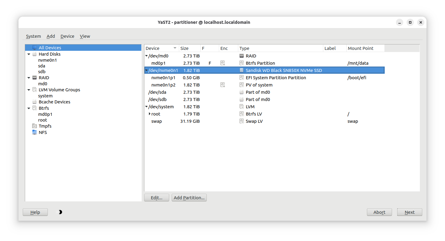Click the PV of system type icon
The width and height of the screenshot is (445, 241).
pos(242,85)
